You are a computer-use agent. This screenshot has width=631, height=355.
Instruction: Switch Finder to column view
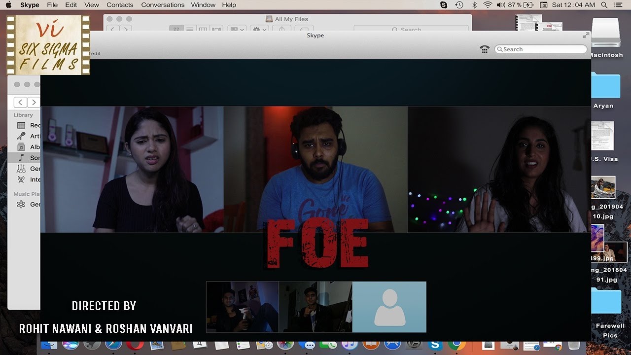click(x=203, y=29)
